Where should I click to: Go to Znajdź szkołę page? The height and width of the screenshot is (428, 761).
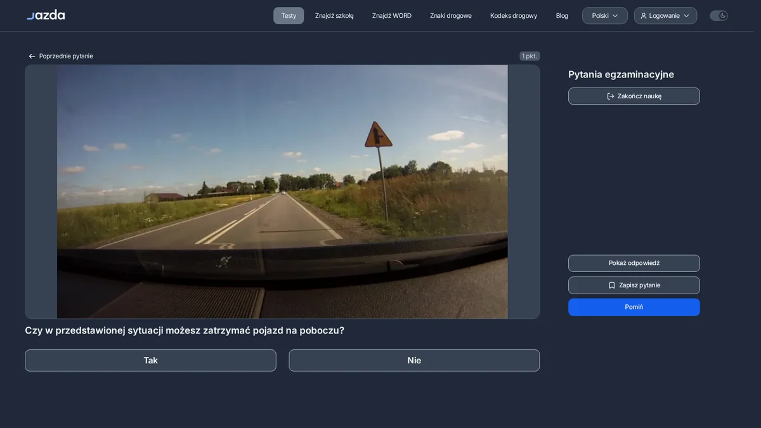click(x=334, y=16)
